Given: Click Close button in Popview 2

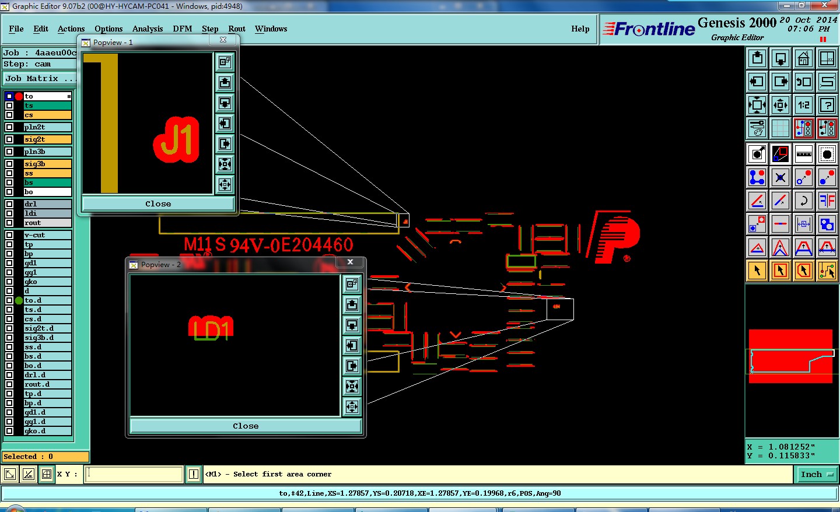Looking at the screenshot, I should coord(246,426).
